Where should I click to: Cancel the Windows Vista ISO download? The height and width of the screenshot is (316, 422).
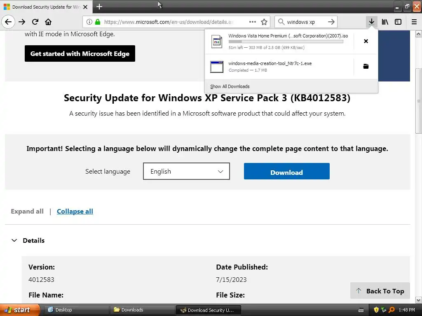tap(366, 41)
